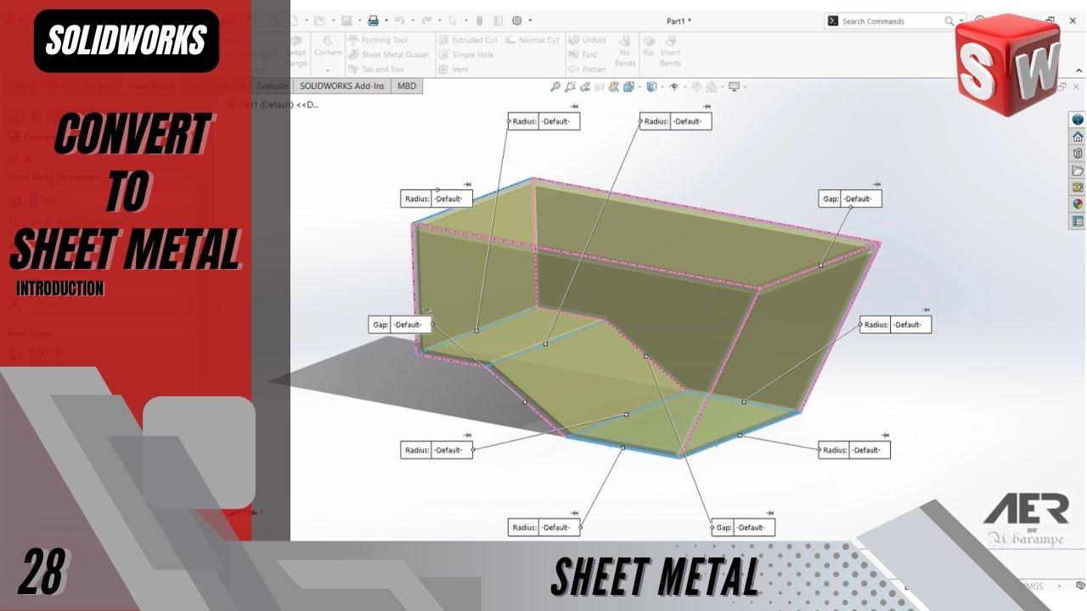
Task: Select Sheet Metal Gusset
Action: 387,54
